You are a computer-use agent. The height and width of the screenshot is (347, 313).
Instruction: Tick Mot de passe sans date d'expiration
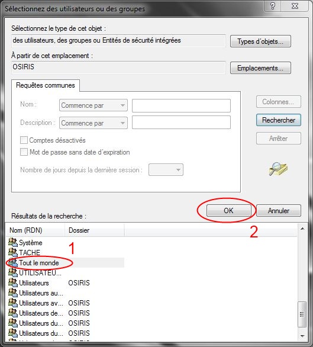click(x=24, y=152)
